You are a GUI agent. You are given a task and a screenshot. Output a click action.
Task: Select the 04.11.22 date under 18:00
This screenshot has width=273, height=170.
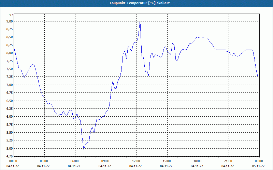197,166
